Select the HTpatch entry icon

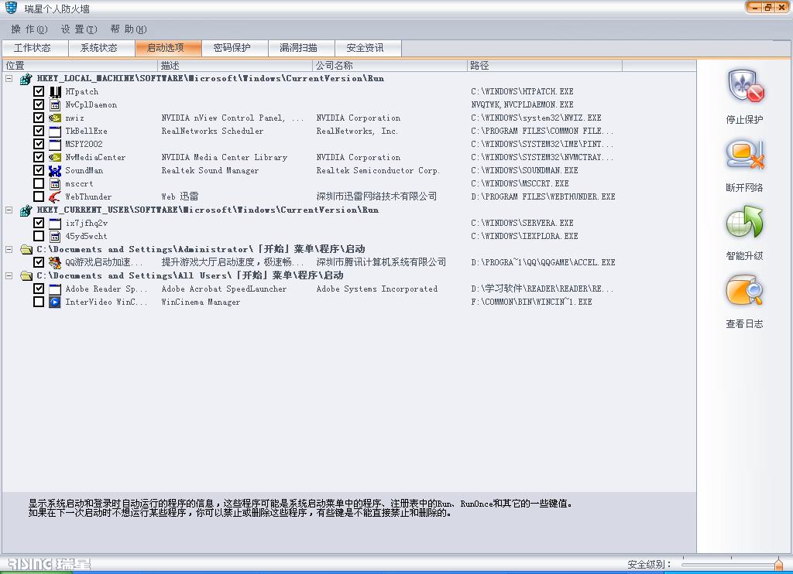click(55, 91)
